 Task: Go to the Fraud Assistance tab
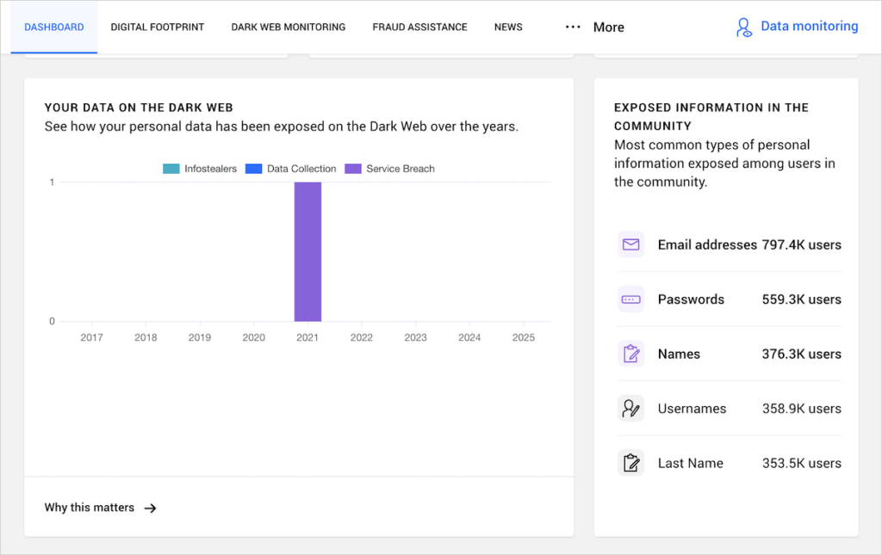419,27
